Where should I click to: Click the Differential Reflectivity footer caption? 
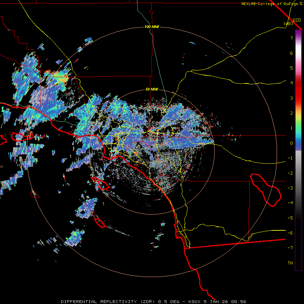tap(154, 302)
